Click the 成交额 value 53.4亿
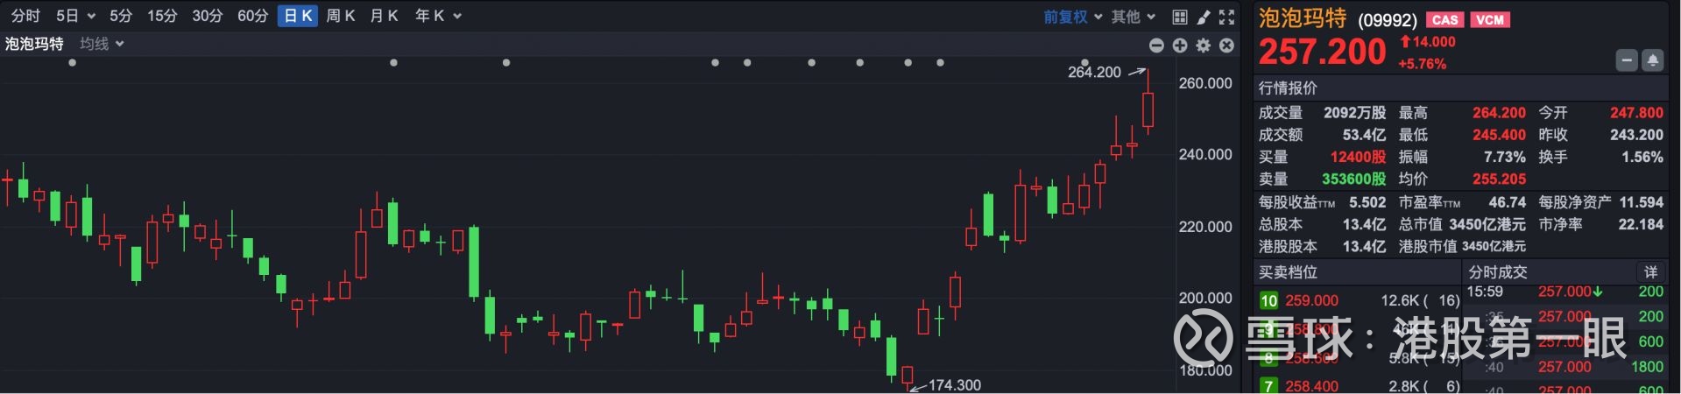Screen dimensions: 1681x394 [x=1364, y=135]
